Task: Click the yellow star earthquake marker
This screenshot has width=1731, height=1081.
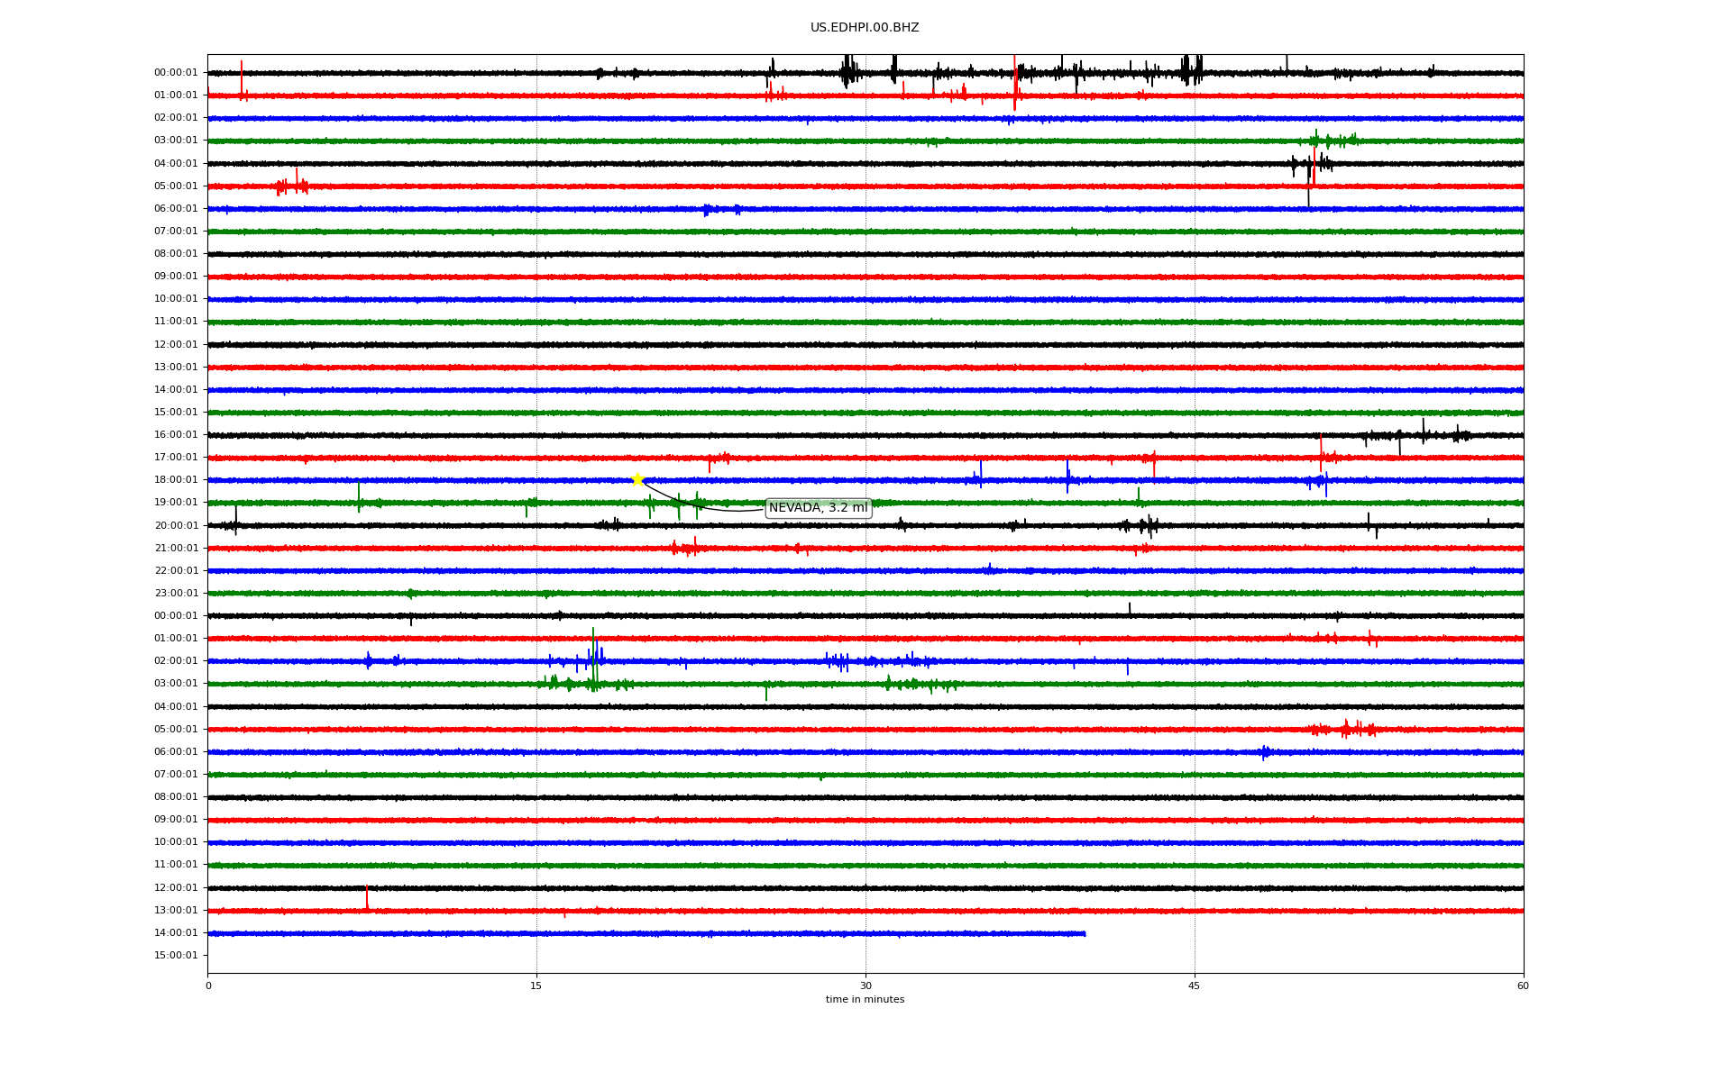Action: (x=637, y=479)
